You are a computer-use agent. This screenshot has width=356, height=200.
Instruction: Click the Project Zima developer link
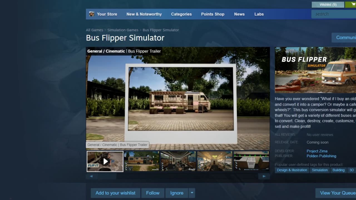tap(317, 151)
